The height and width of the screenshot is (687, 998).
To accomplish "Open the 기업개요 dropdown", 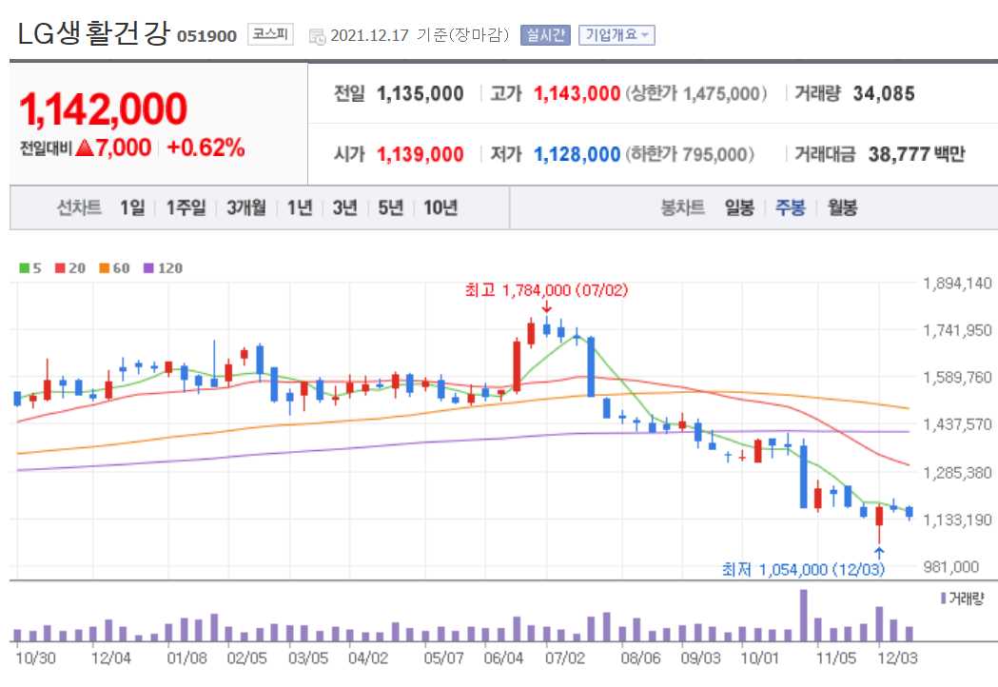I will (618, 35).
